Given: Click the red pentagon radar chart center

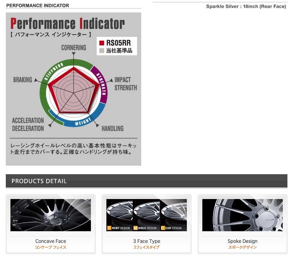Looking at the screenshot, I should (x=73, y=92).
